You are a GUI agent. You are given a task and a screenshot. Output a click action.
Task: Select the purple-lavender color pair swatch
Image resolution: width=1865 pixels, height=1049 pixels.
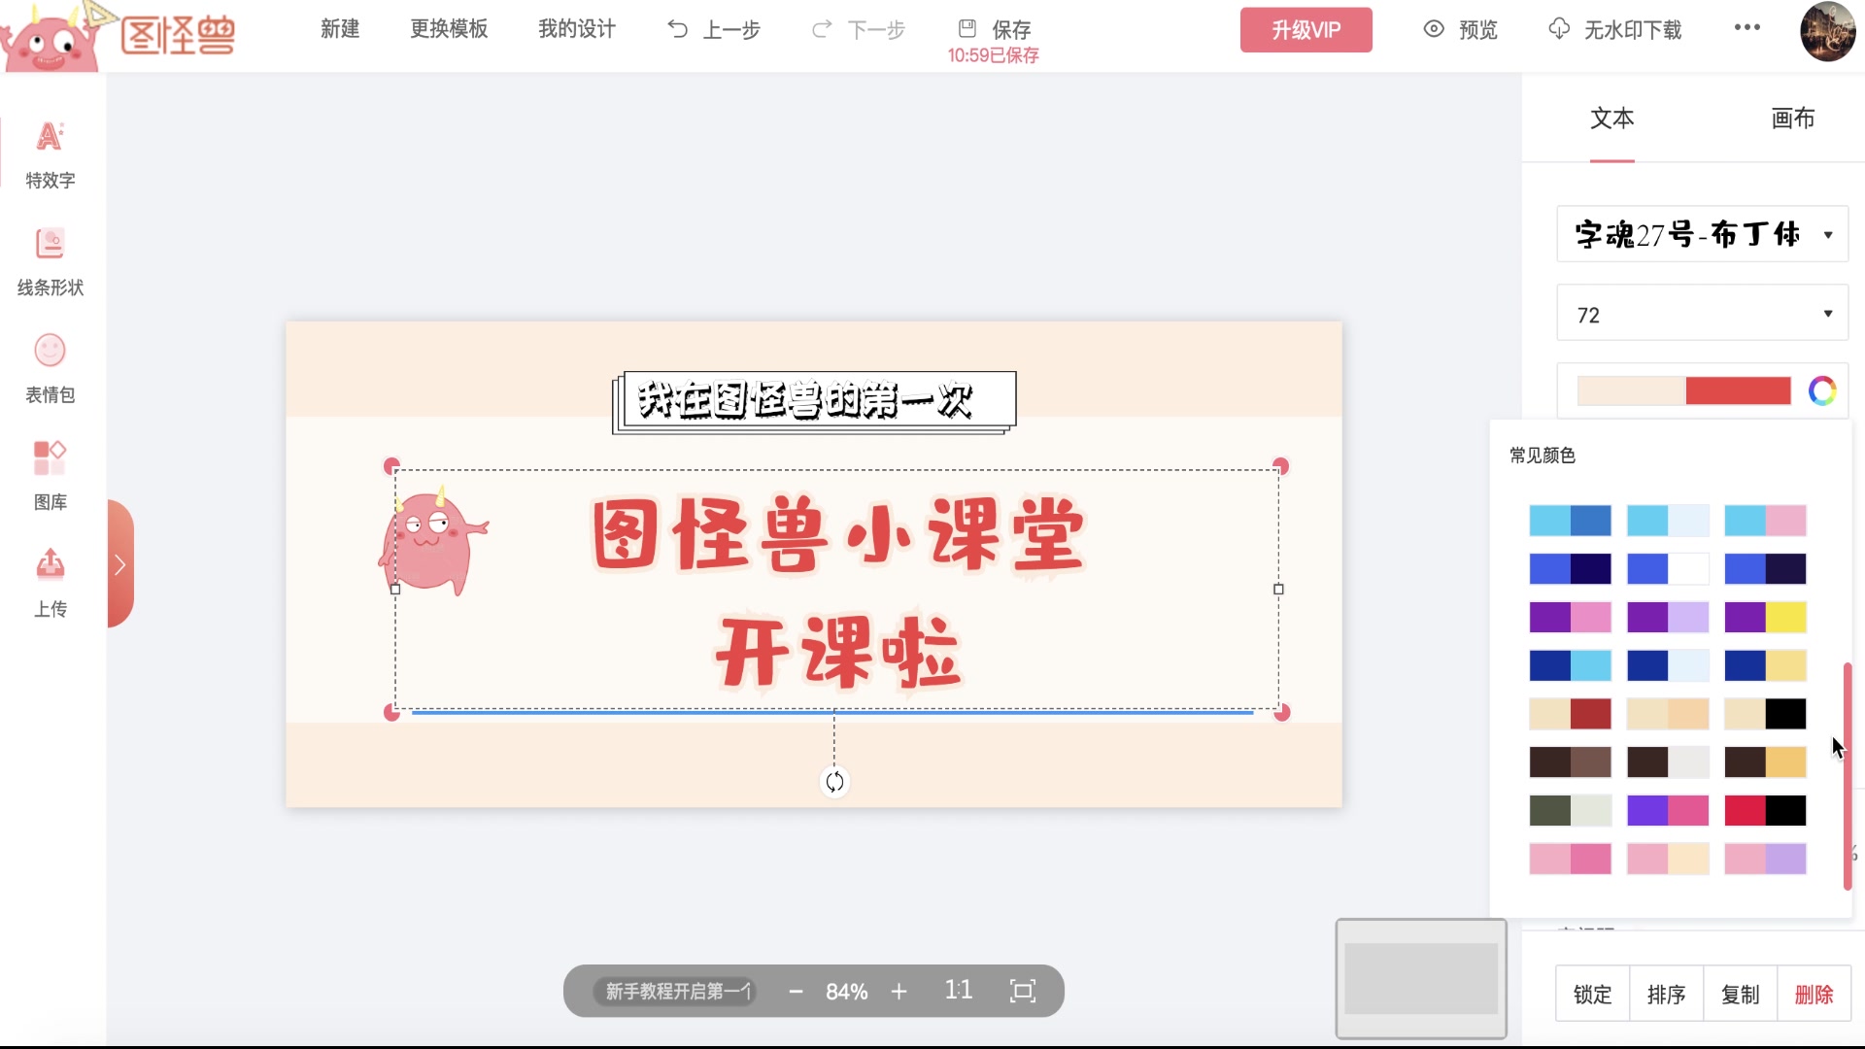click(1668, 617)
